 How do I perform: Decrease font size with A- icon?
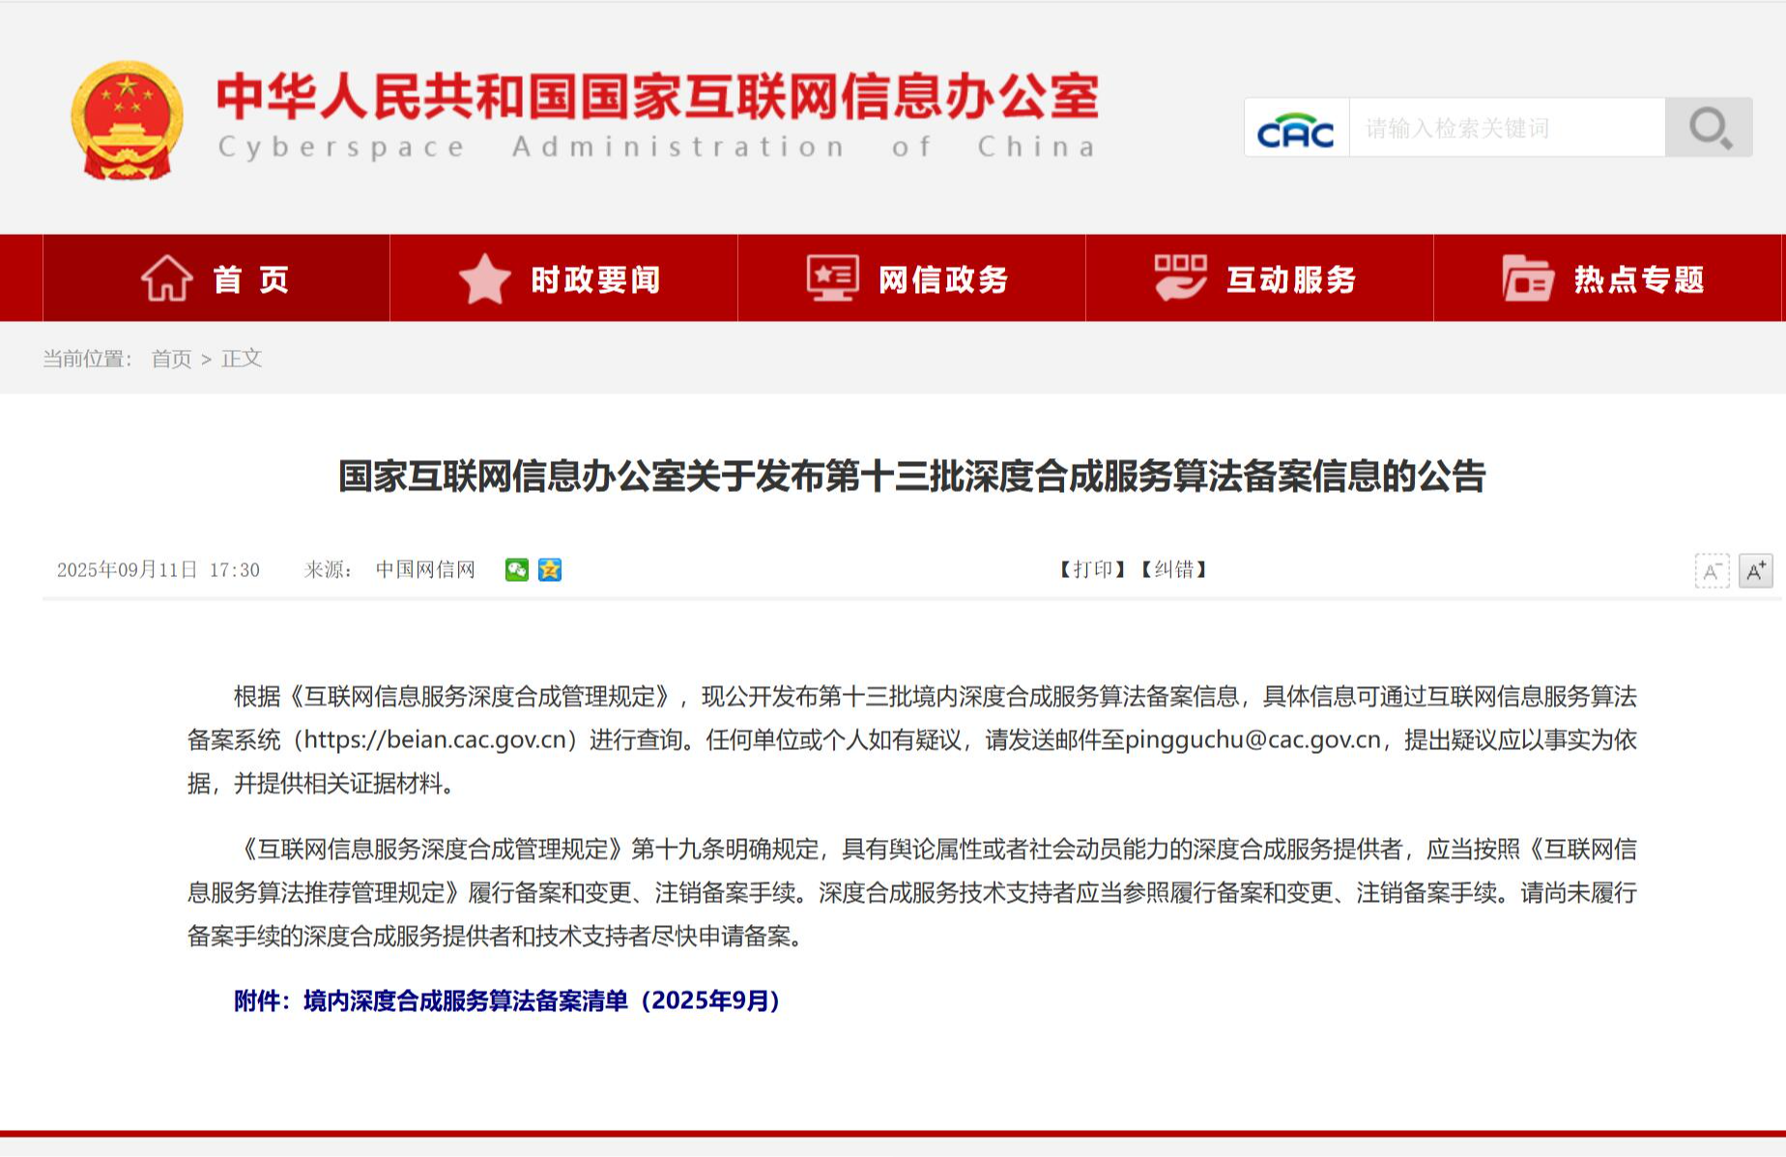pos(1712,570)
